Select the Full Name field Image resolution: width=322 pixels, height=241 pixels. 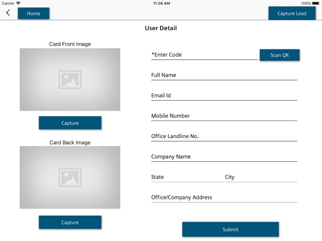pos(224,75)
